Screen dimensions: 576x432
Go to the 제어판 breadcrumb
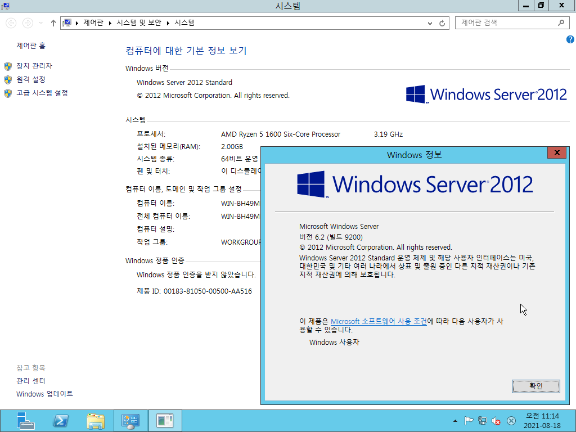(93, 22)
